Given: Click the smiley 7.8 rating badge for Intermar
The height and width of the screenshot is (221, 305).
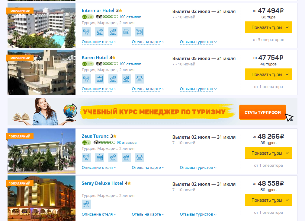Looking at the screenshot, I should pyautogui.click(x=88, y=17).
